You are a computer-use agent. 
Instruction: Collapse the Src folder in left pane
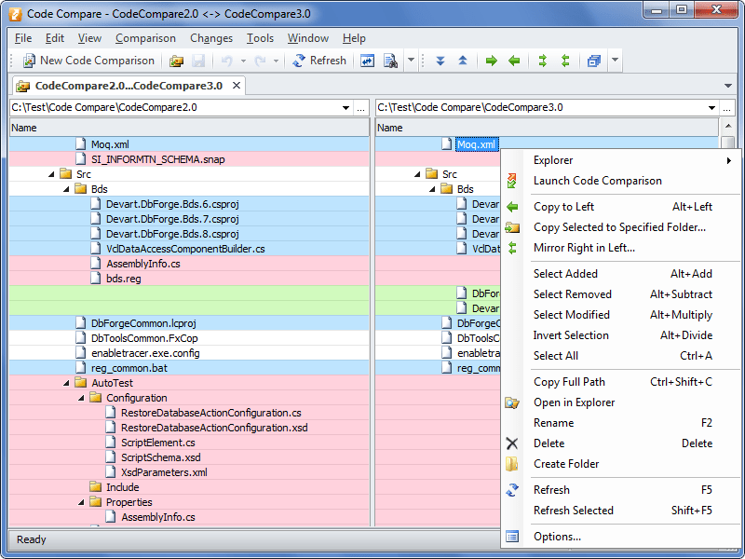click(x=51, y=174)
